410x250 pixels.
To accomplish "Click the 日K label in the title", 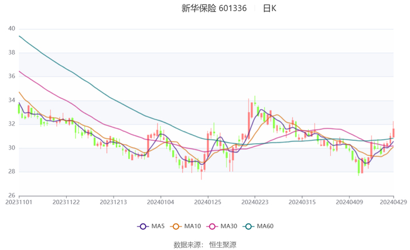I will point(269,8).
